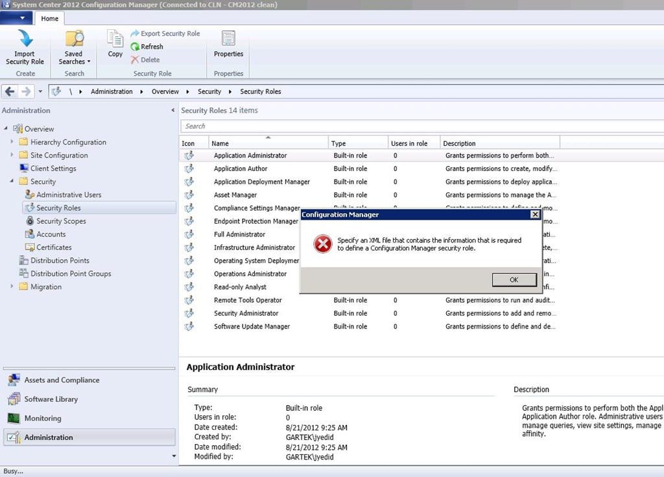Expand the Migration folder

(12, 286)
